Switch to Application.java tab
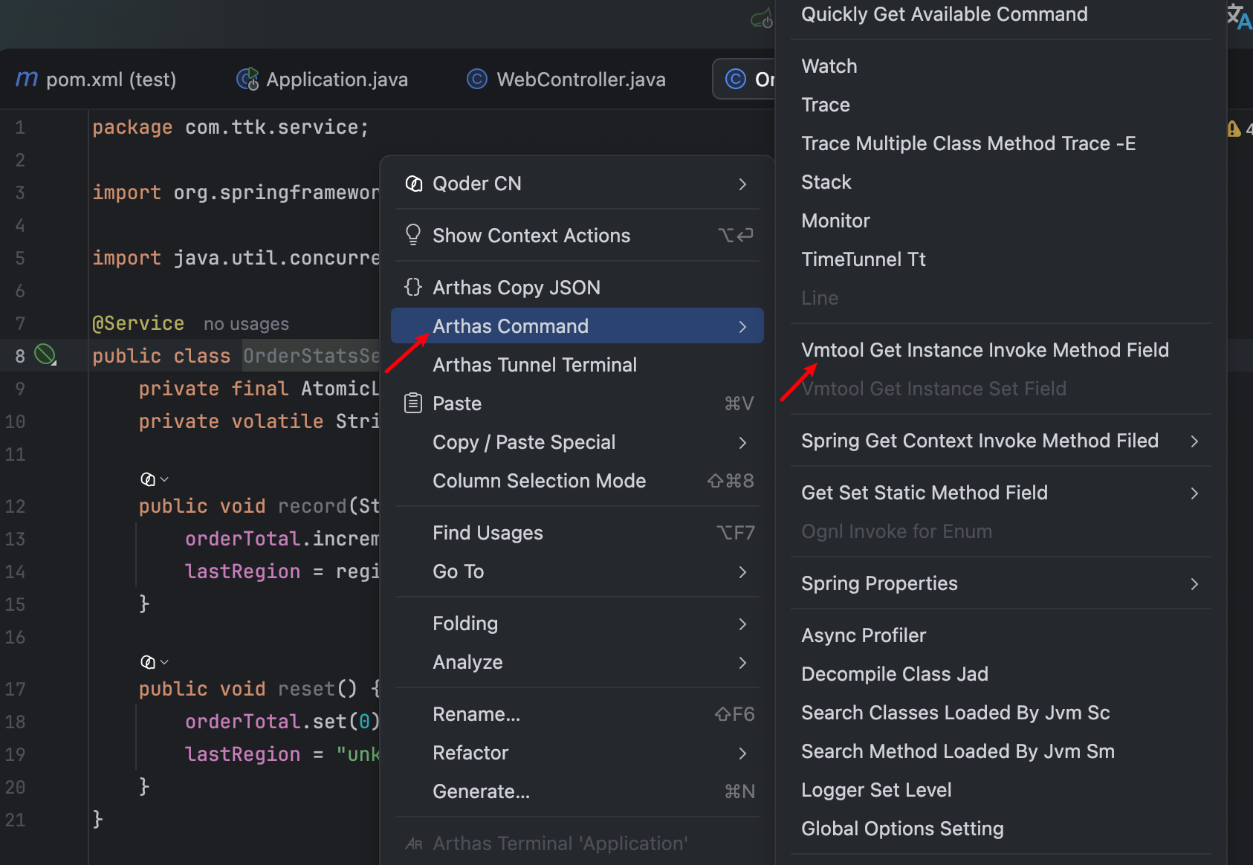This screenshot has width=1253, height=865. pos(322,79)
